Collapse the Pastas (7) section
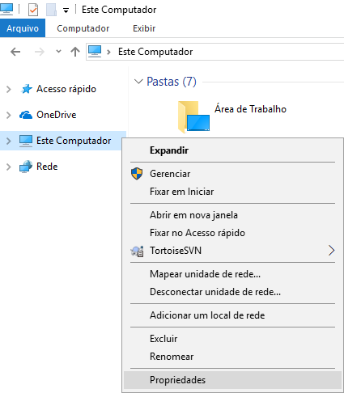The height and width of the screenshot is (393, 344). coord(138,82)
